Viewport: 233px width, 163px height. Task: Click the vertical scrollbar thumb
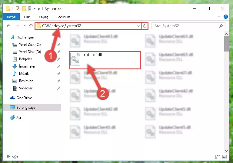click(226, 44)
